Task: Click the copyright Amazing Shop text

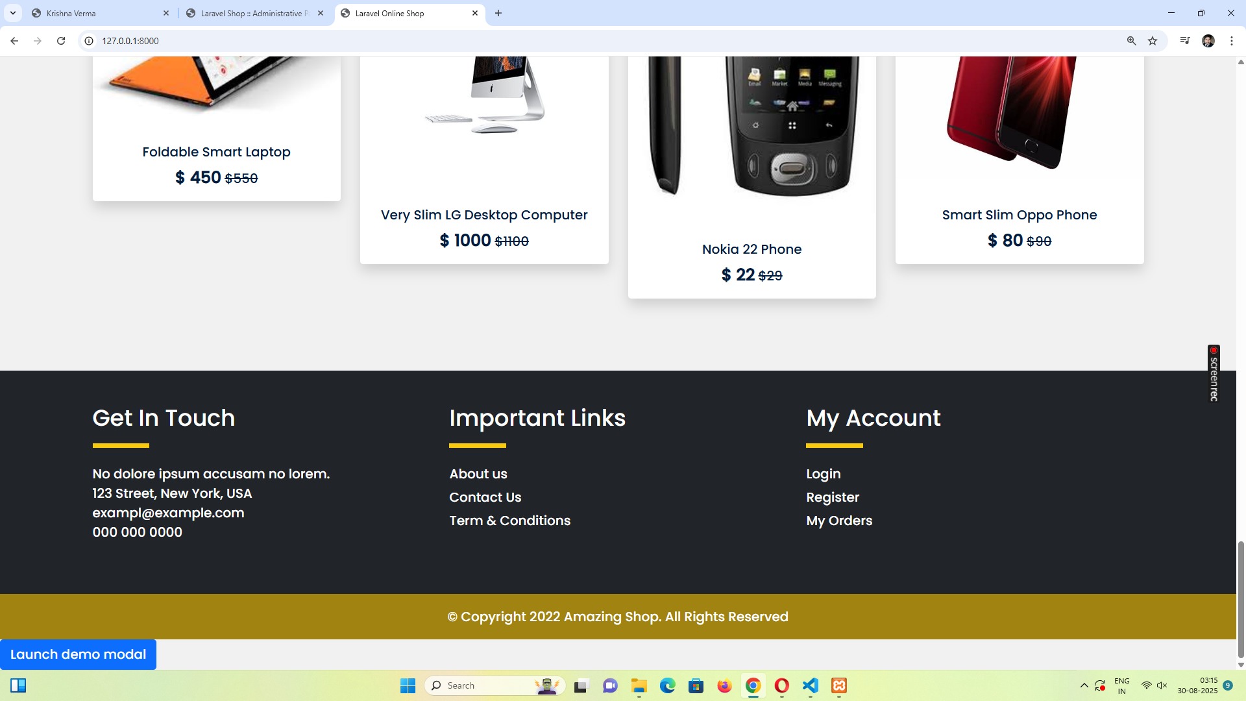Action: pyautogui.click(x=618, y=617)
